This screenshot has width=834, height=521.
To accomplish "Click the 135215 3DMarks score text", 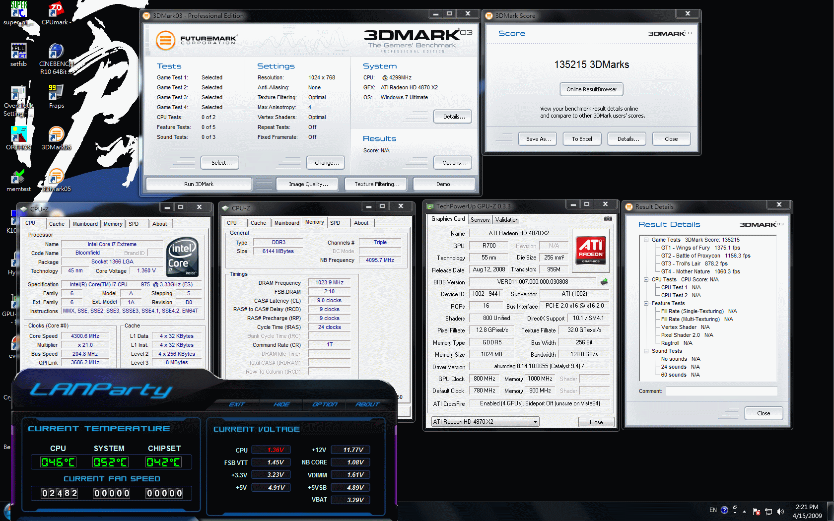I will (592, 65).
